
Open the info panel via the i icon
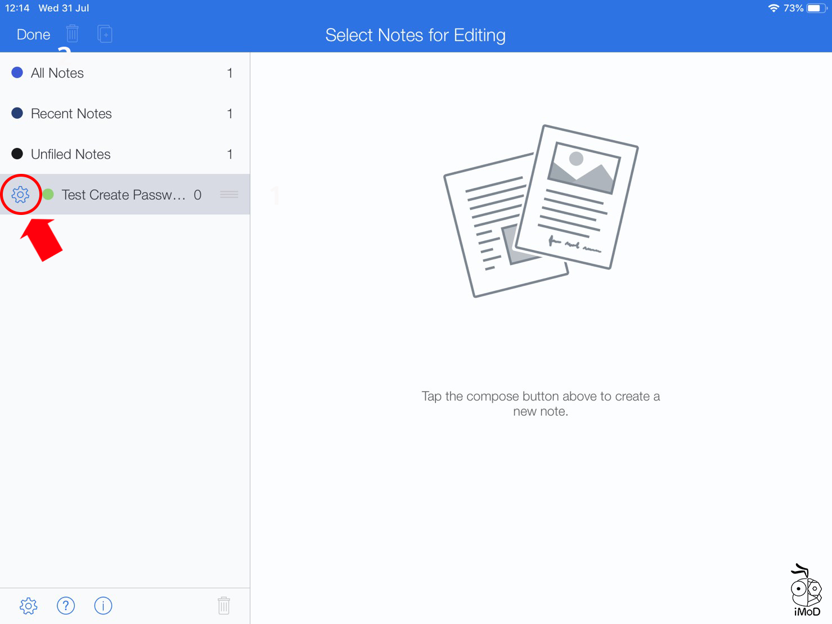[x=103, y=605]
